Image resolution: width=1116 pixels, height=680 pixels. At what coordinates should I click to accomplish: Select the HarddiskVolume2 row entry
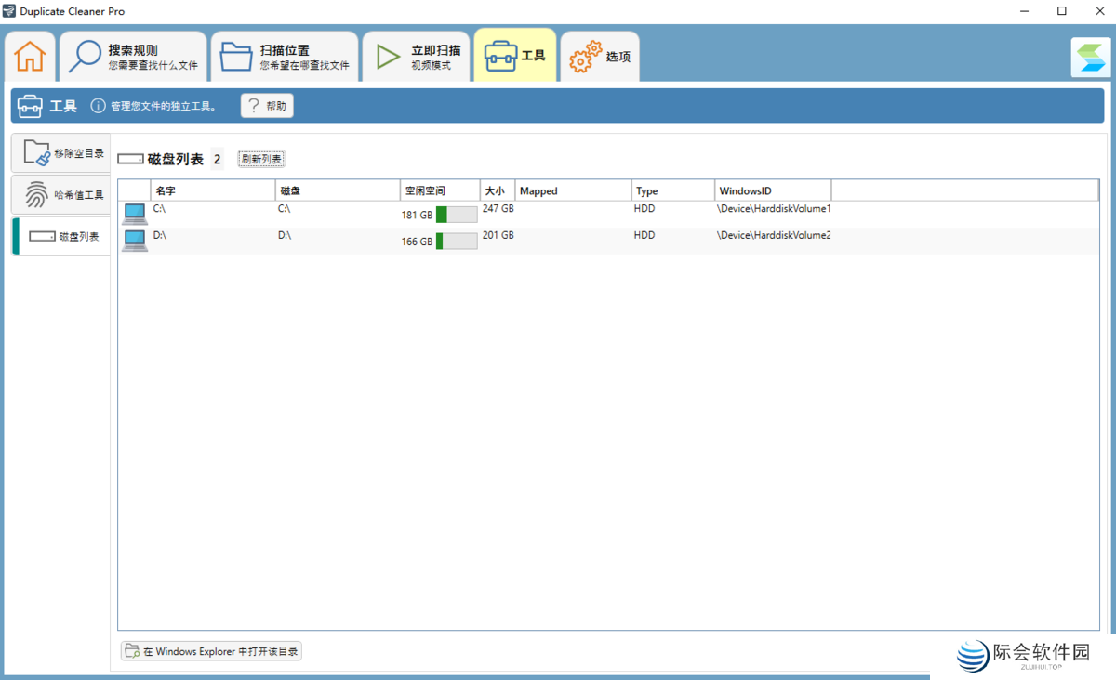[x=774, y=236]
